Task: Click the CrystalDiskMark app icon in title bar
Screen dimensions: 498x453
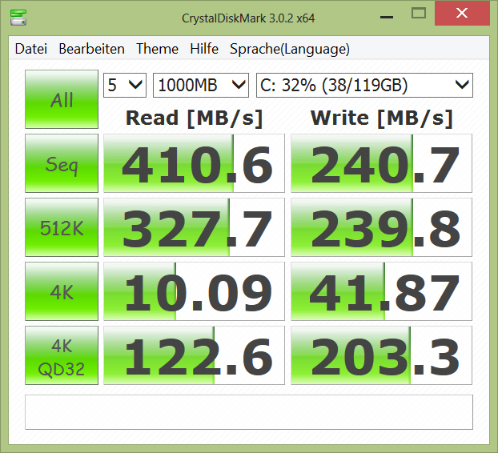Action: [x=18, y=18]
